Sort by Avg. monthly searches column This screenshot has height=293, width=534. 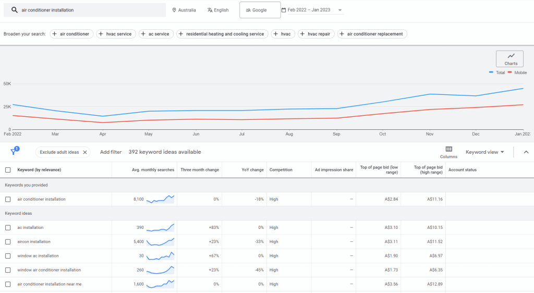coord(153,170)
